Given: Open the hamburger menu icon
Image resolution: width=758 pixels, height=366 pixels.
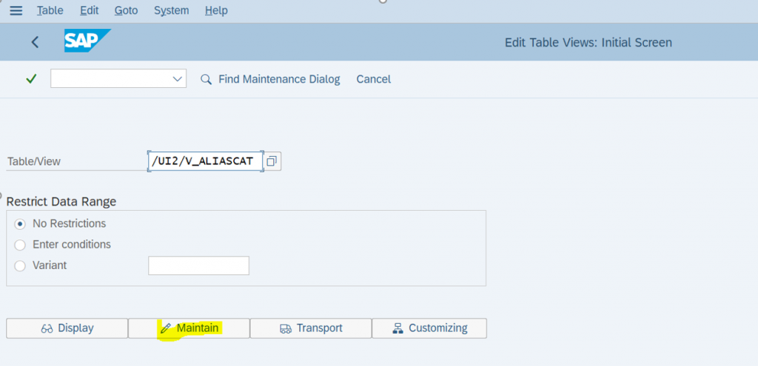Looking at the screenshot, I should pyautogui.click(x=16, y=10).
